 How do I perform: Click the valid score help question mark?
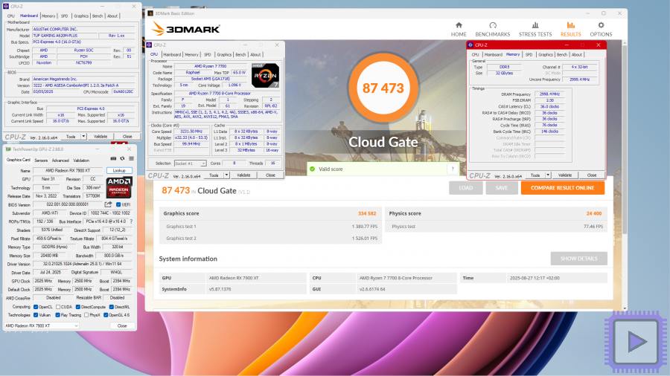453,169
